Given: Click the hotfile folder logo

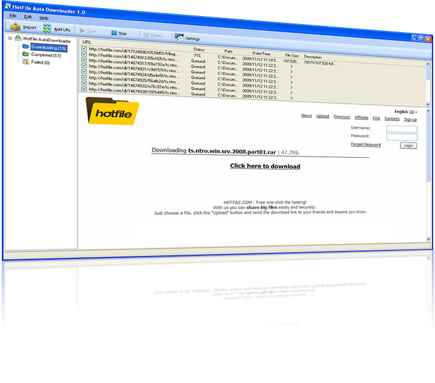Looking at the screenshot, I should (x=112, y=111).
